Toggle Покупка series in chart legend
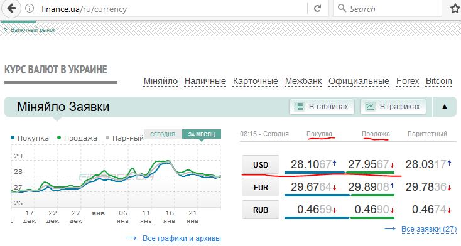 (x=30, y=138)
